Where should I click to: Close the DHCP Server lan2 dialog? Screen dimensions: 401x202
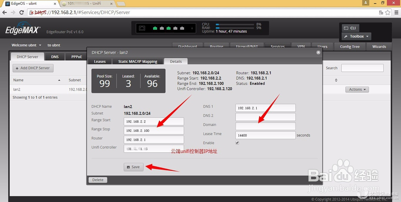coord(318,52)
